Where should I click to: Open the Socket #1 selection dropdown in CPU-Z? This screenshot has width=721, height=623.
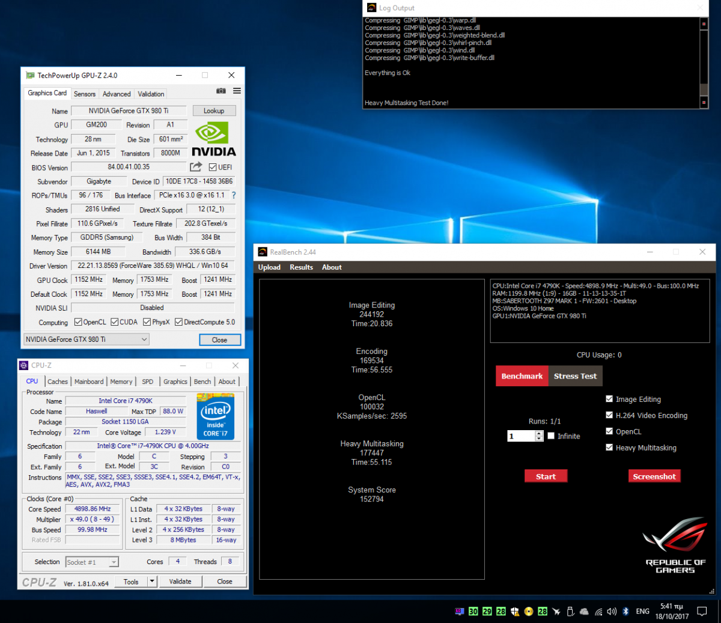click(x=92, y=562)
